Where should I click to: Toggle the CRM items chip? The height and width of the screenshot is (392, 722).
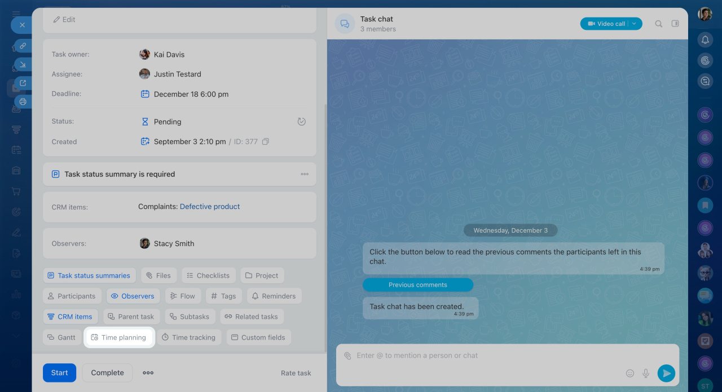click(x=70, y=317)
